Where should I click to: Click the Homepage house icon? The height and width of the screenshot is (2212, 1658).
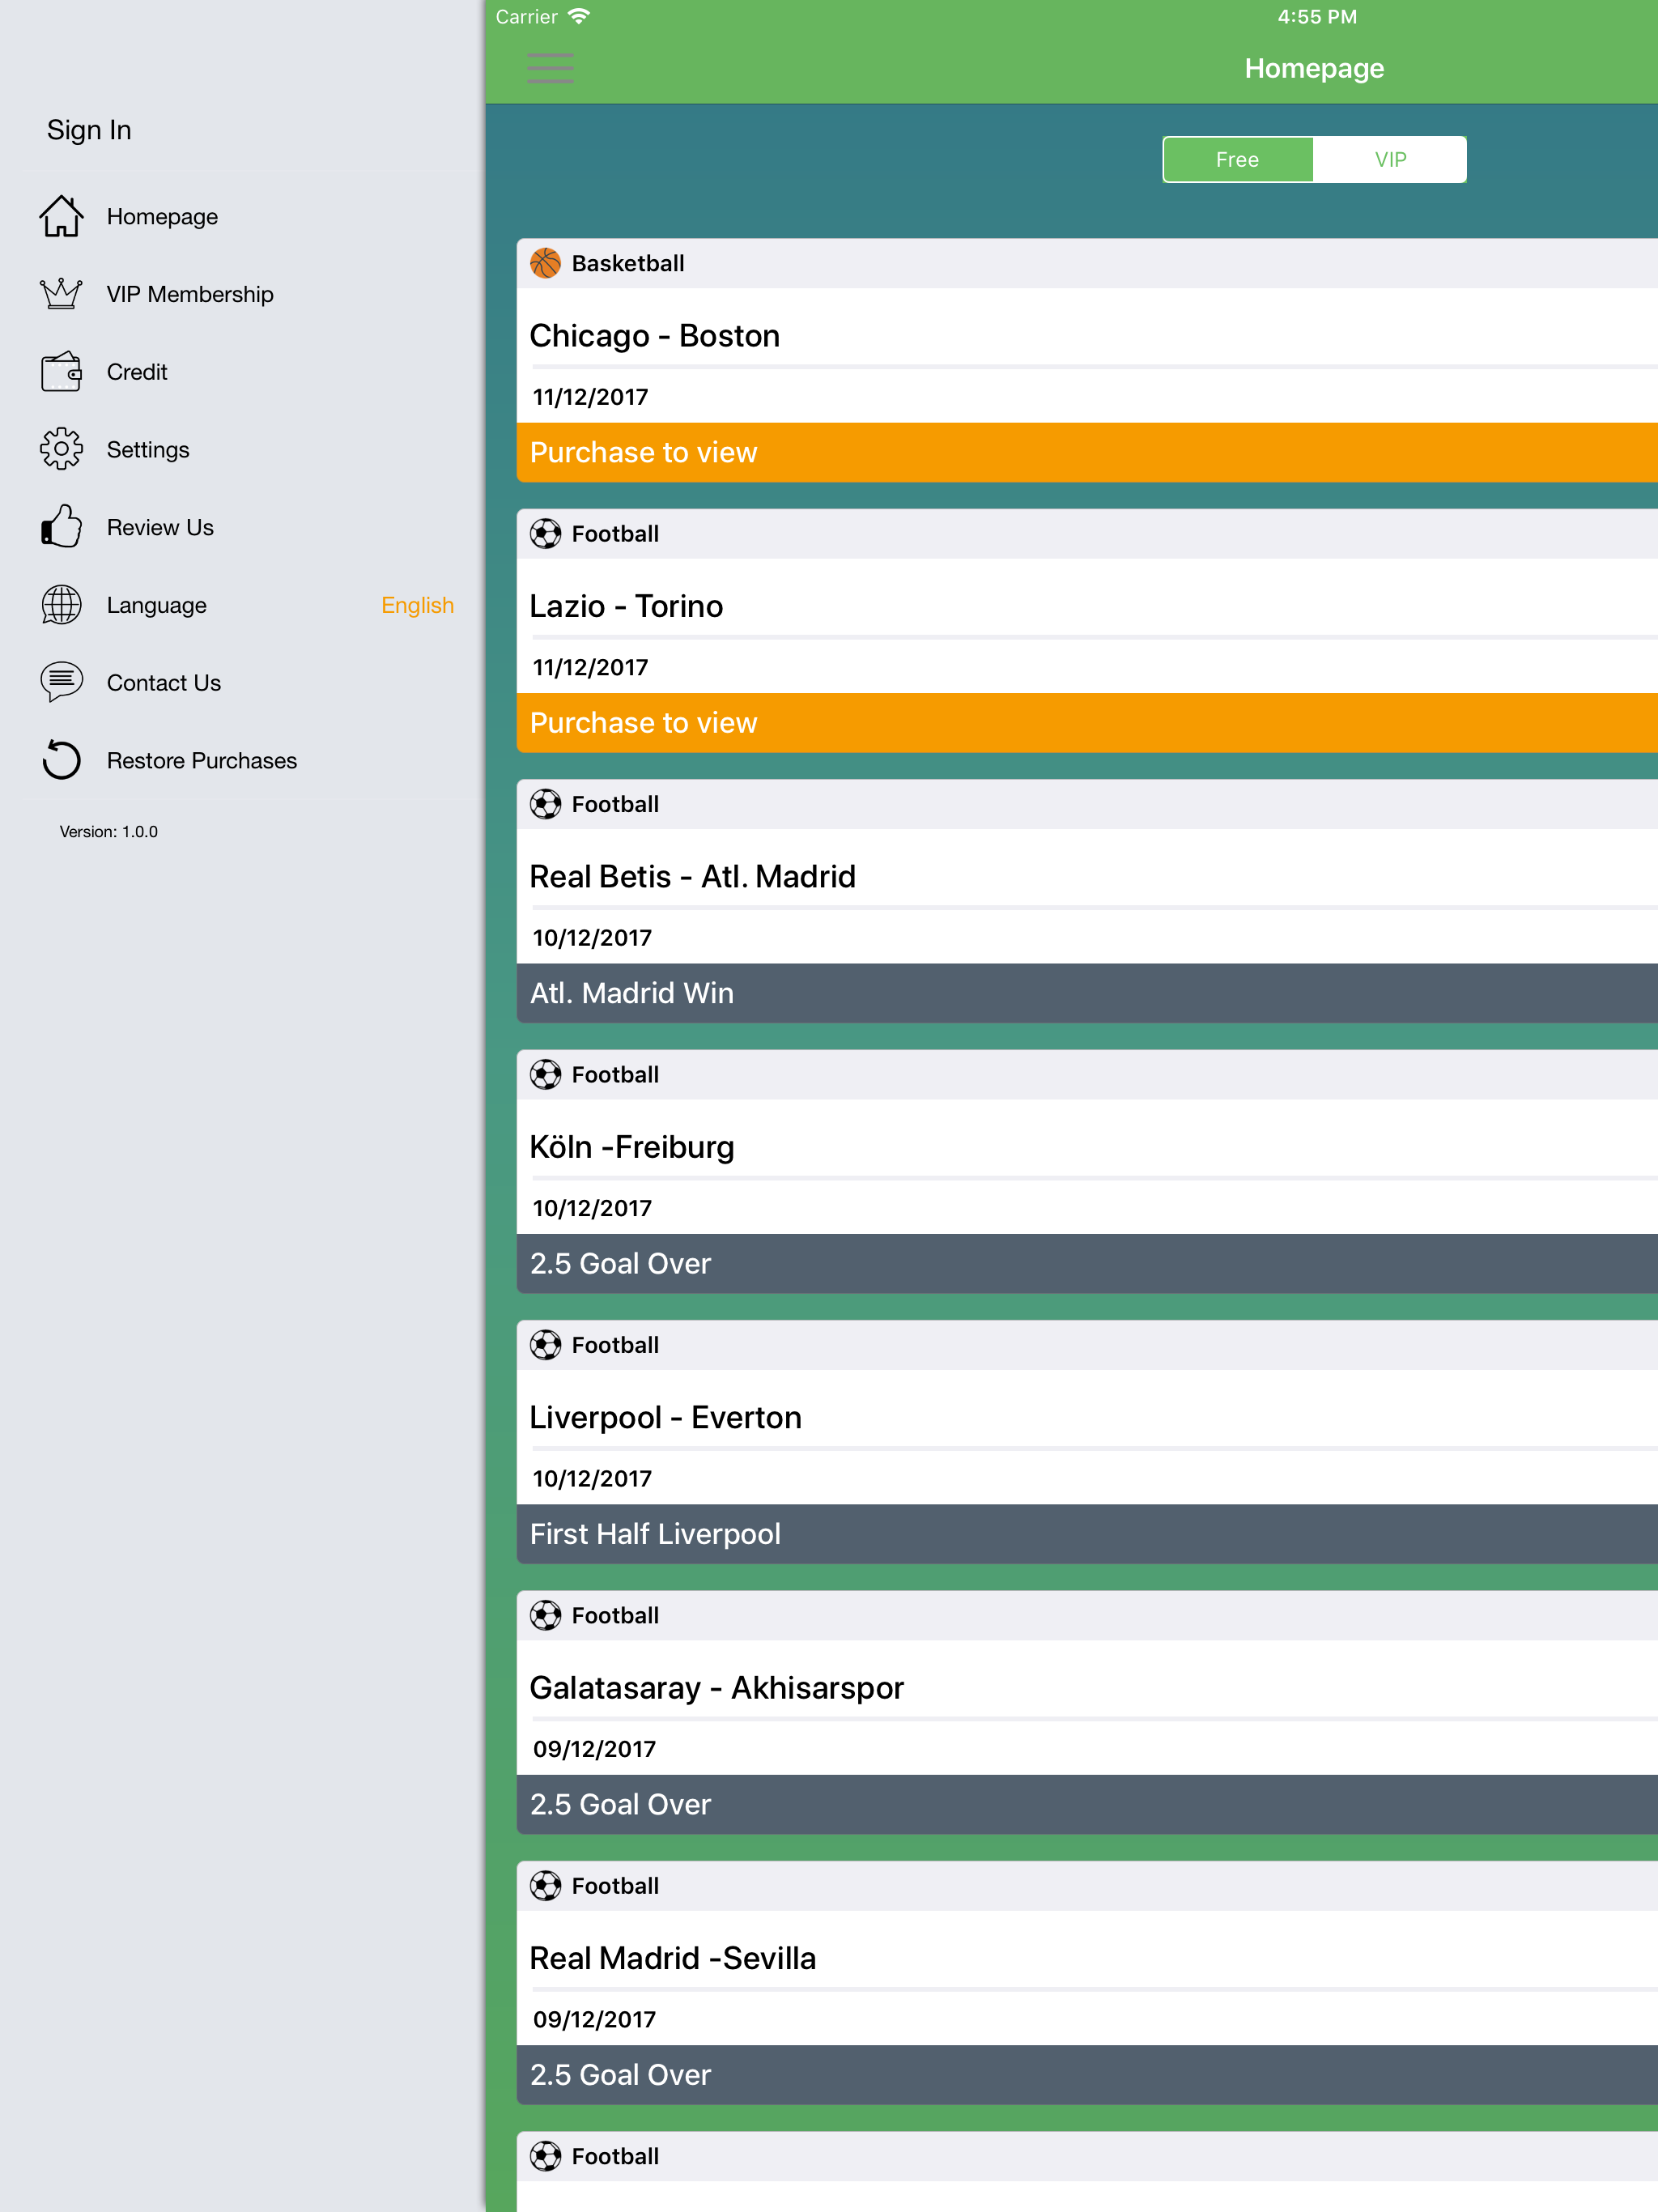61,216
